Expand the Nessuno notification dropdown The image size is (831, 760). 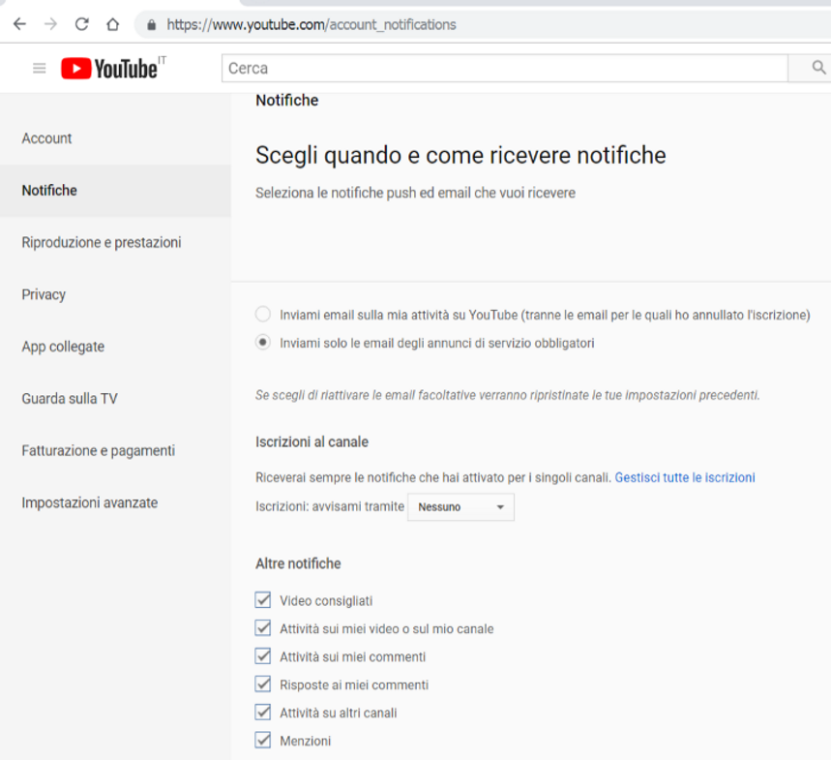[x=460, y=507]
